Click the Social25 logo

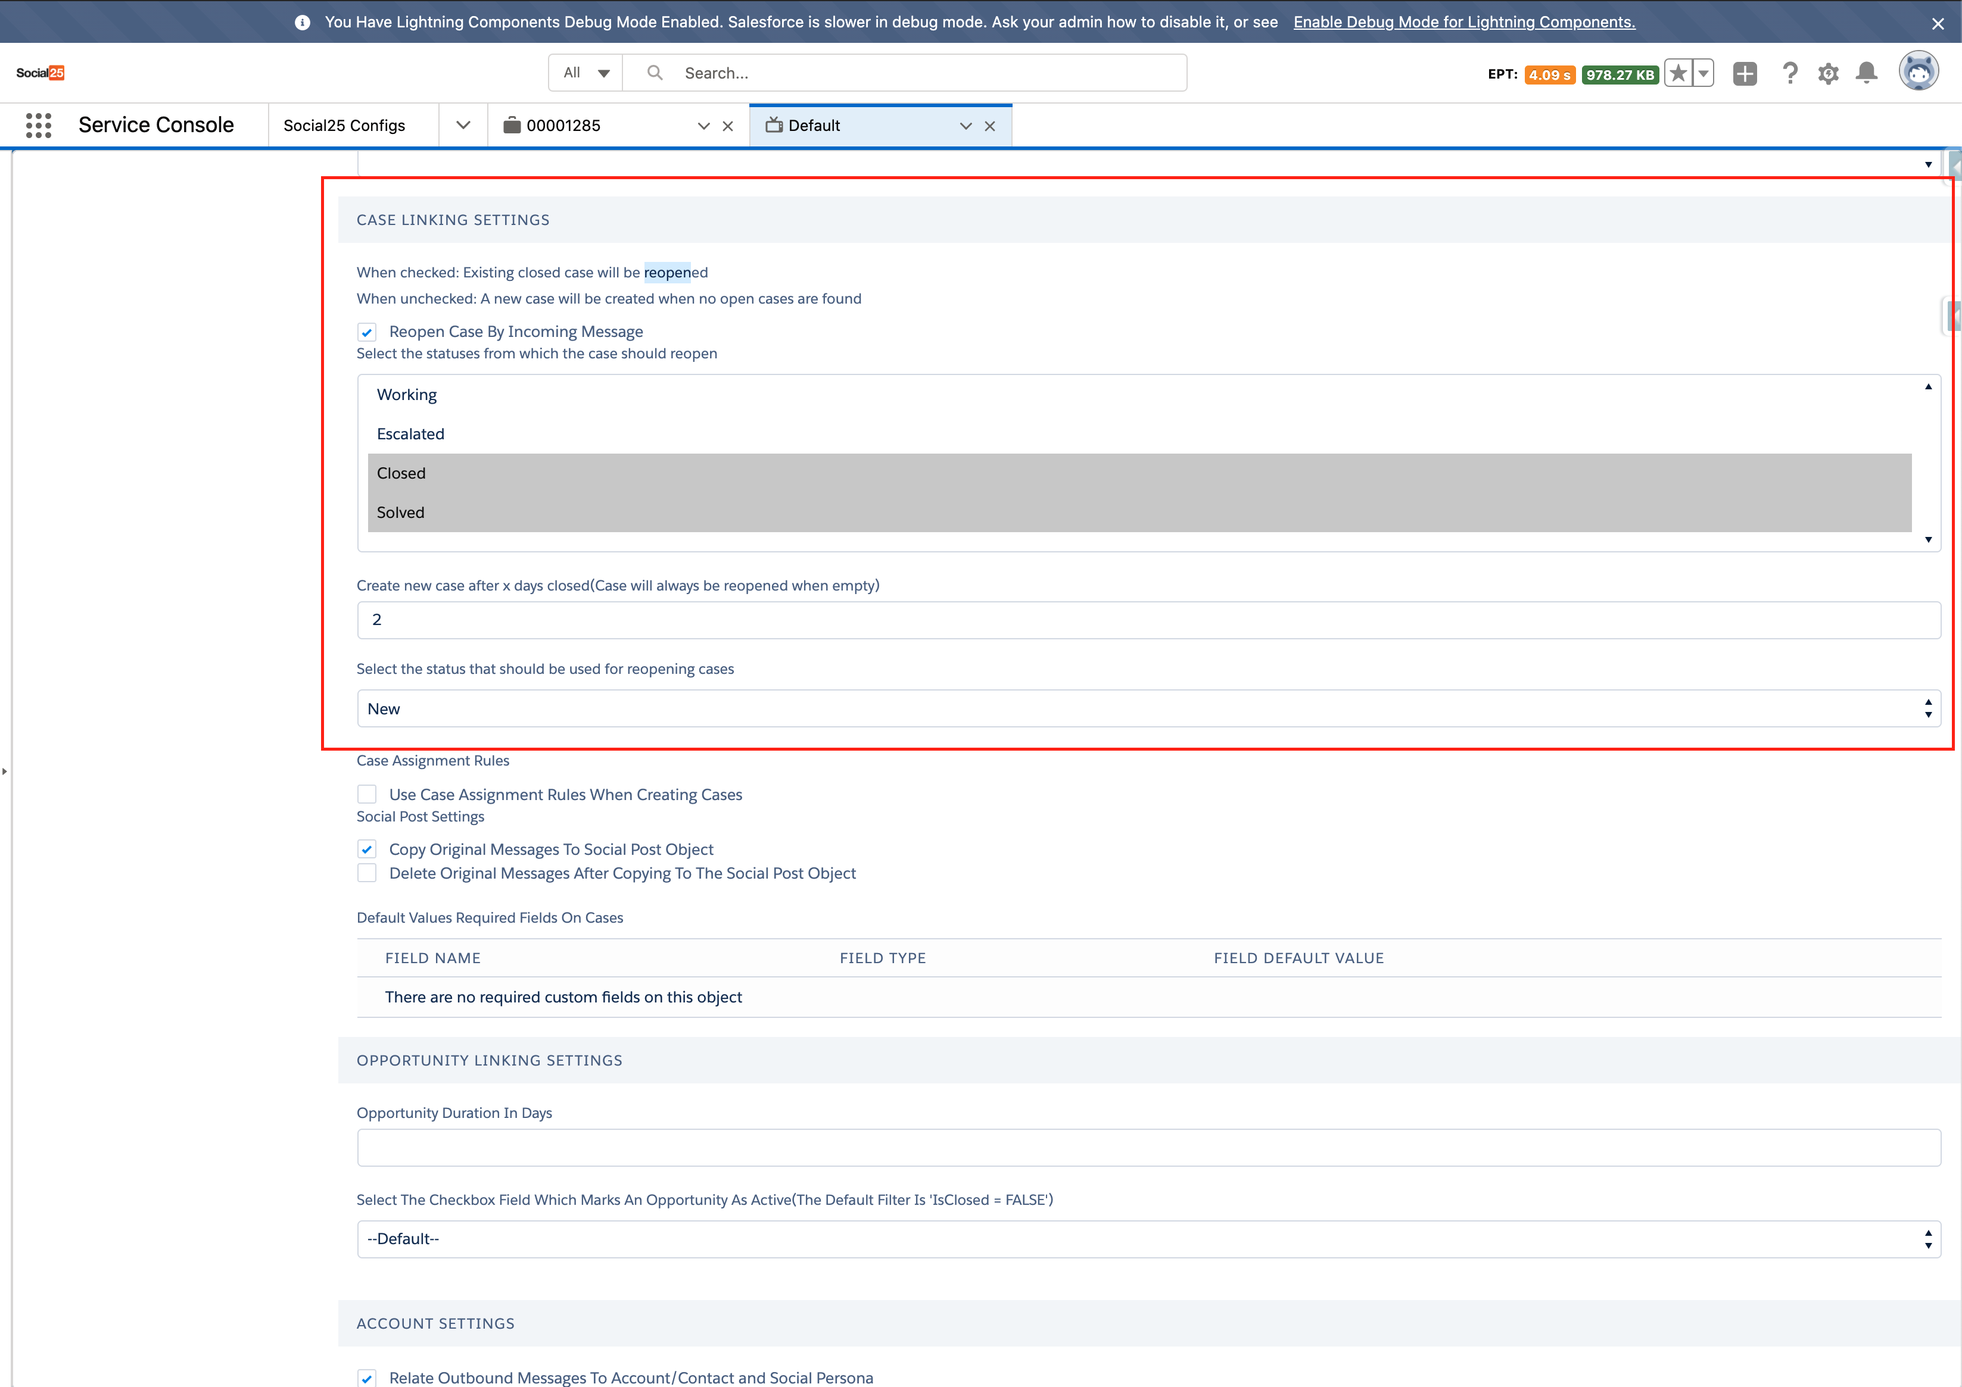40,73
